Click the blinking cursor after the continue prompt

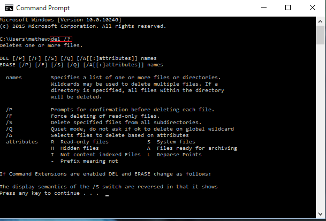point(107,195)
